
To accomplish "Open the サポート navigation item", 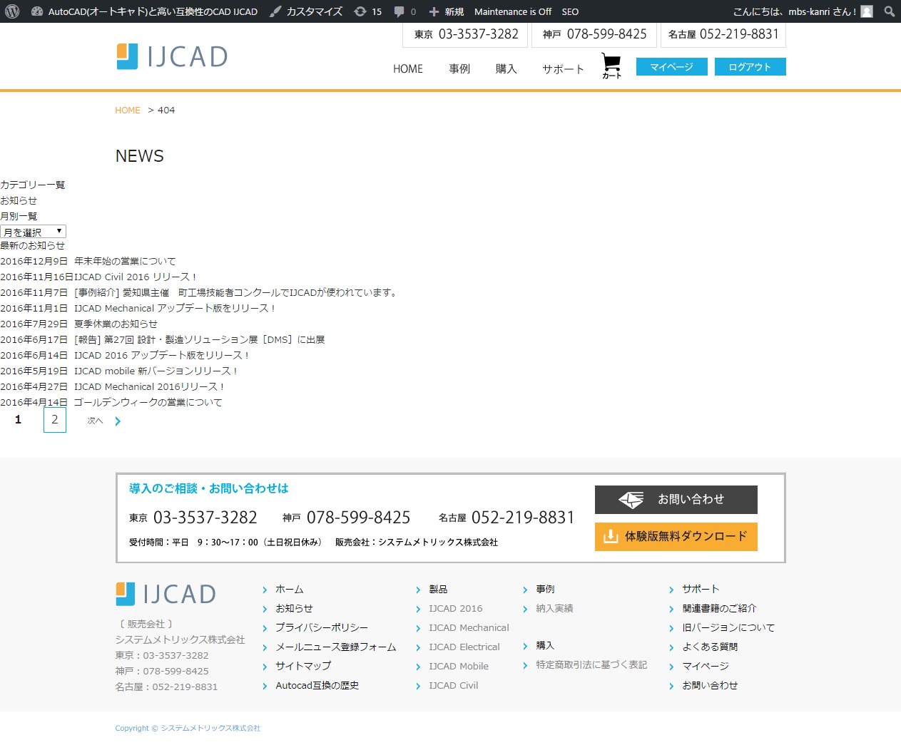I will click(563, 69).
